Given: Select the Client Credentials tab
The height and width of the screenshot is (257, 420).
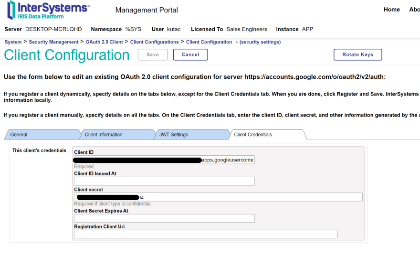Looking at the screenshot, I should (x=267, y=135).
